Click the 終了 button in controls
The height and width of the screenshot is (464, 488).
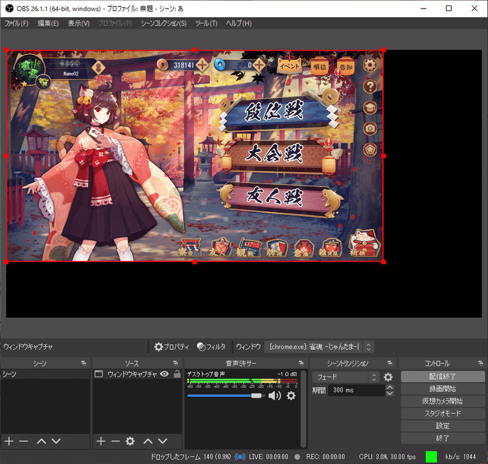(443, 438)
